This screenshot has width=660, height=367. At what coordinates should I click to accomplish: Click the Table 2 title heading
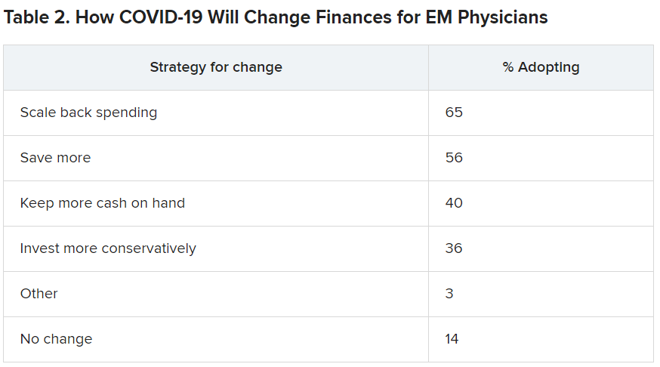(x=276, y=17)
